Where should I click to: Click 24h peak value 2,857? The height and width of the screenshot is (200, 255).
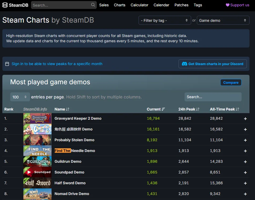click(183, 172)
